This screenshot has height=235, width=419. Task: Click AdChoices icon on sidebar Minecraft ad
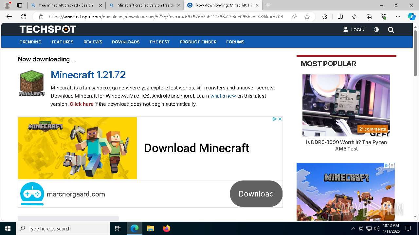[387, 165]
